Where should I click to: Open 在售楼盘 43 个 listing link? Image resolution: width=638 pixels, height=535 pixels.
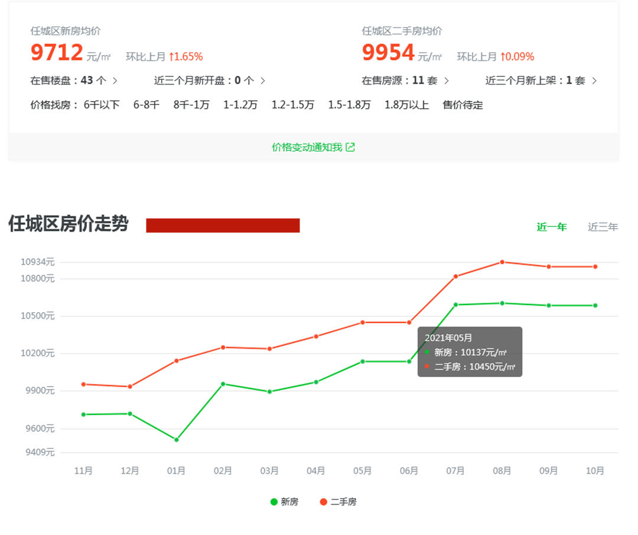pyautogui.click(x=74, y=80)
